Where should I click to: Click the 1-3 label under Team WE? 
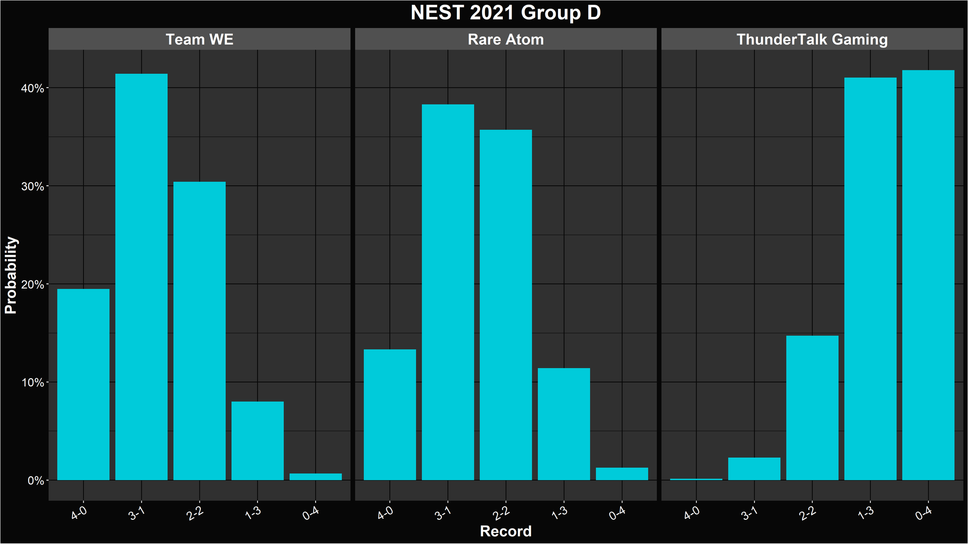coord(253,514)
